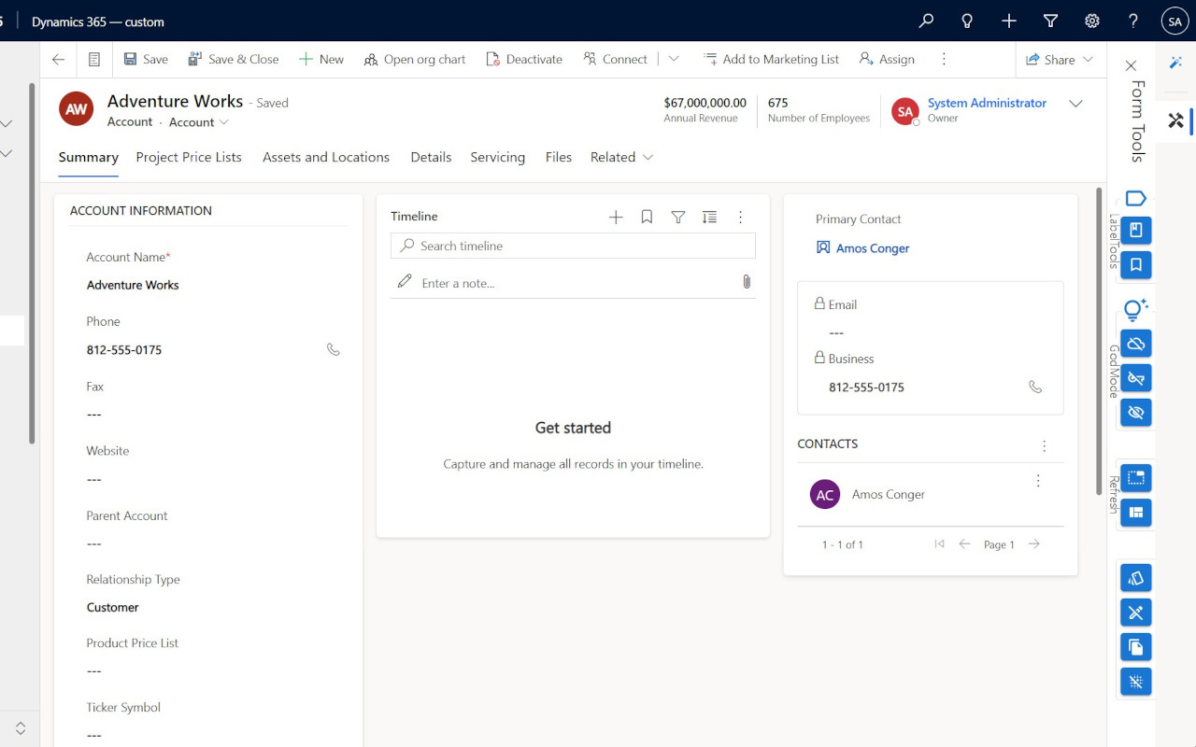The height and width of the screenshot is (747, 1196).
Task: Open the Account form selector dropdown
Action: point(199,122)
